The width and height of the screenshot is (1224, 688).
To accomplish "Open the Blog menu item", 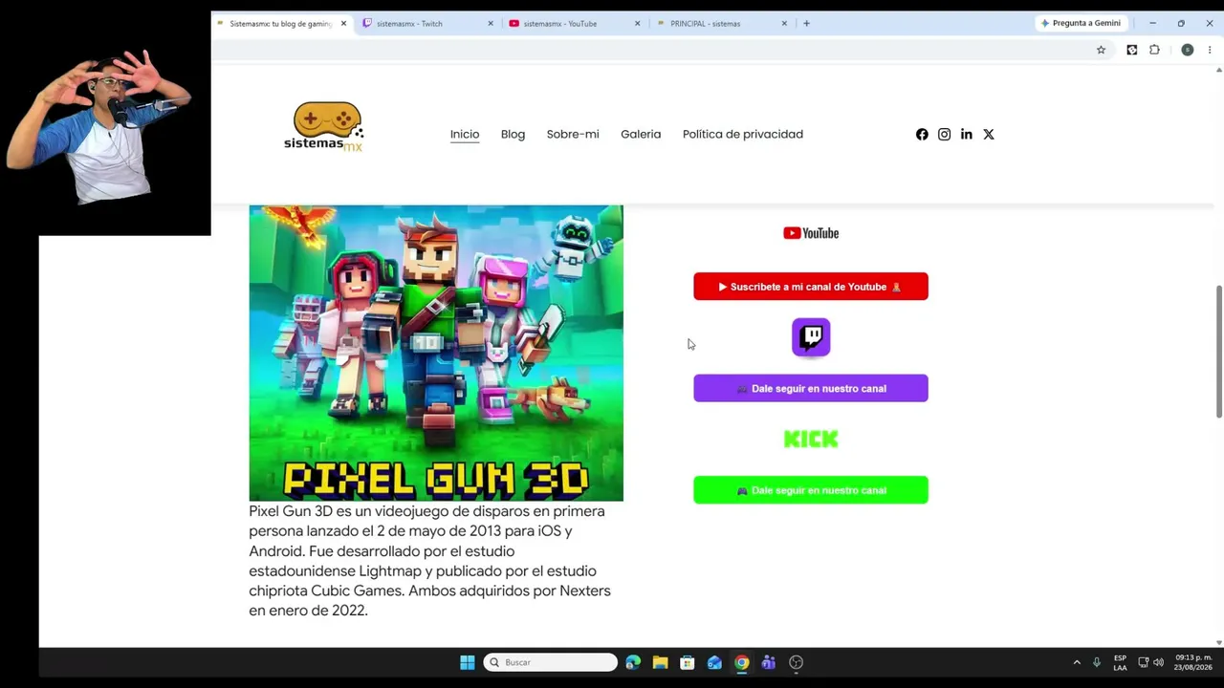I will [513, 134].
